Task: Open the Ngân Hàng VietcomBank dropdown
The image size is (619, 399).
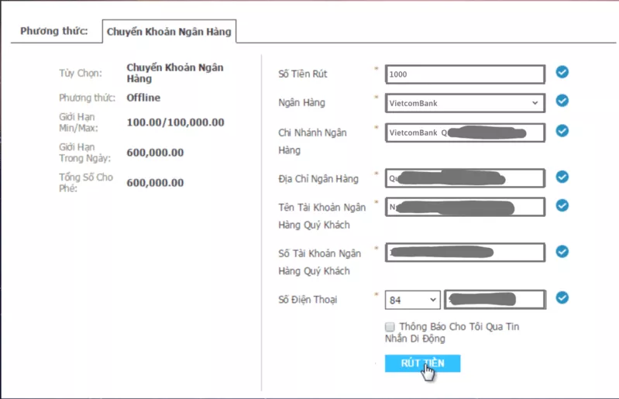Action: (465, 103)
